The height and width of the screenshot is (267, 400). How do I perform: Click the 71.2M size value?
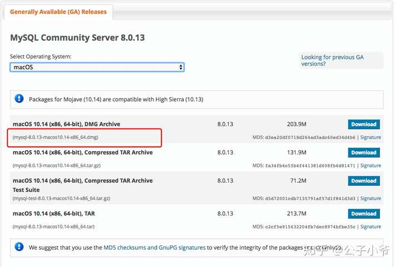(x=298, y=181)
